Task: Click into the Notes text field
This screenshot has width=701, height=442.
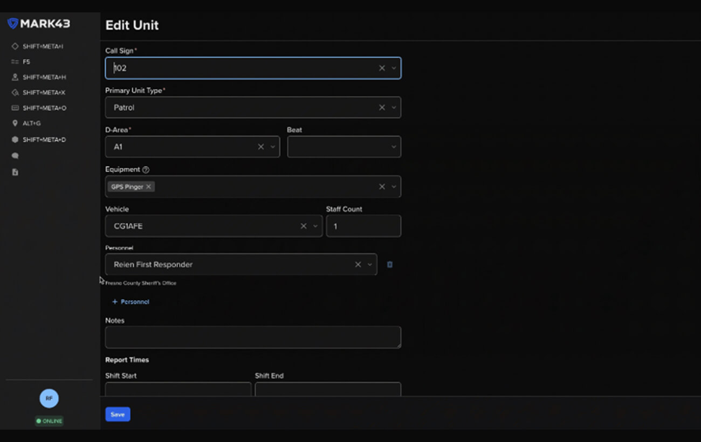Action: click(x=252, y=337)
